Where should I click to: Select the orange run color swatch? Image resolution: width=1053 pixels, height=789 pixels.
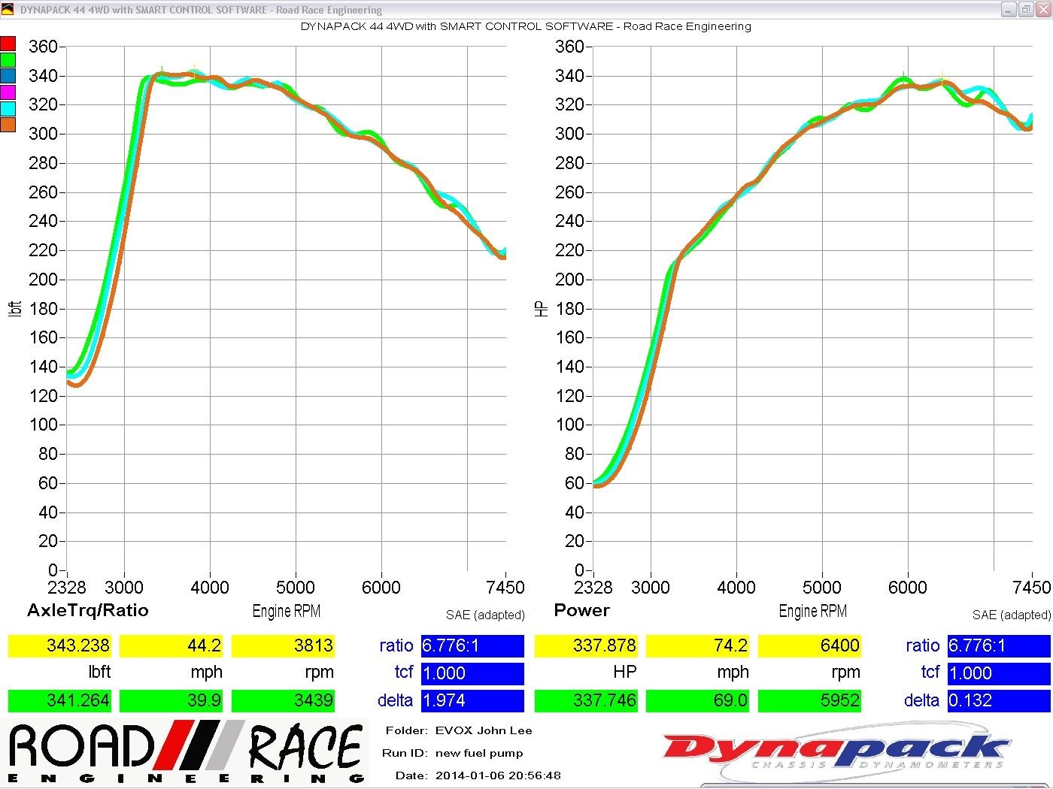point(8,125)
